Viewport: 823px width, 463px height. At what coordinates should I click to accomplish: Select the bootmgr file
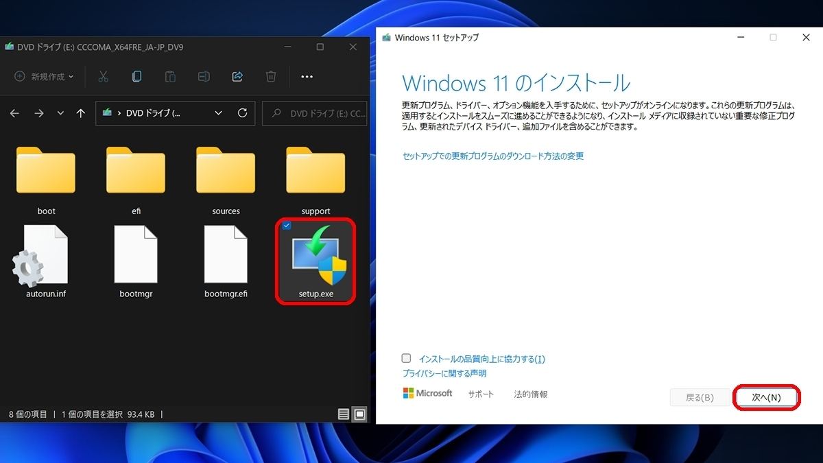click(x=136, y=261)
